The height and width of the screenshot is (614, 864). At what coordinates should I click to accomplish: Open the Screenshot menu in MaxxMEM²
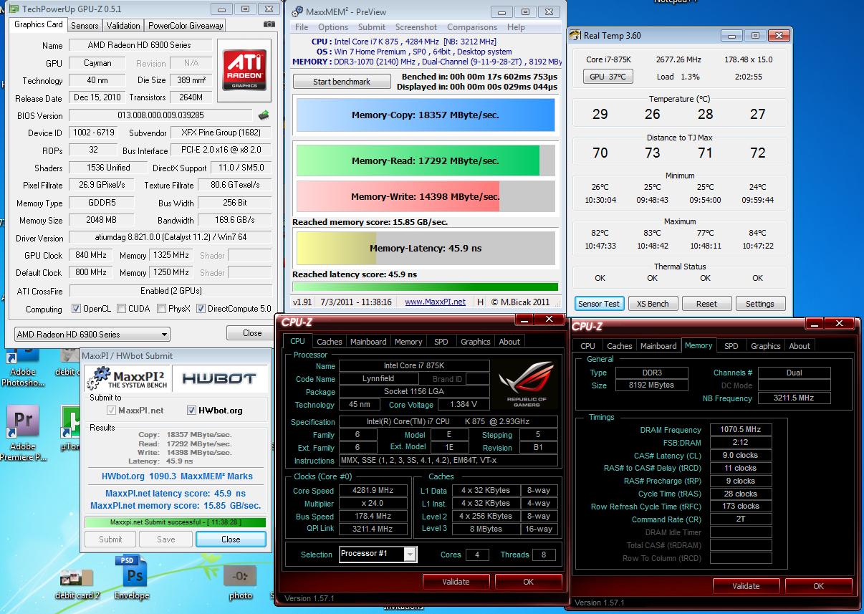416,27
